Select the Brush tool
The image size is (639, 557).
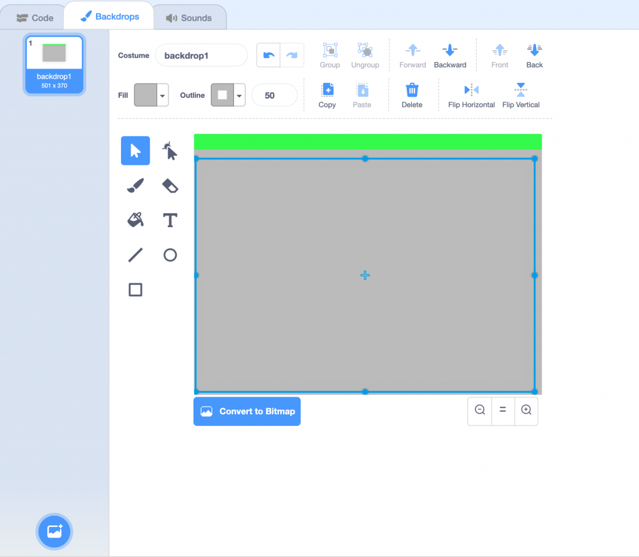135,185
